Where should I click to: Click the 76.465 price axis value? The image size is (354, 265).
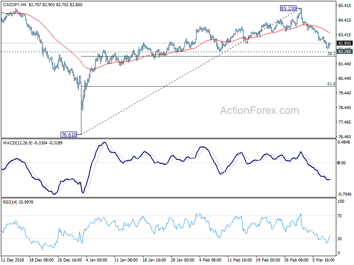coord(345,136)
